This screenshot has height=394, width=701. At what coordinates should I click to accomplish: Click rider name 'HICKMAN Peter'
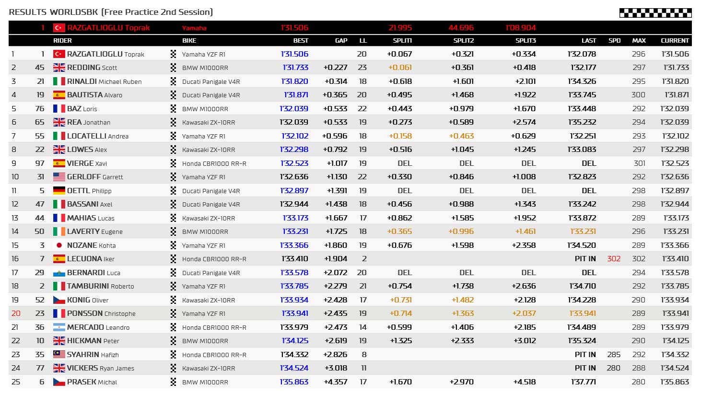tap(93, 341)
